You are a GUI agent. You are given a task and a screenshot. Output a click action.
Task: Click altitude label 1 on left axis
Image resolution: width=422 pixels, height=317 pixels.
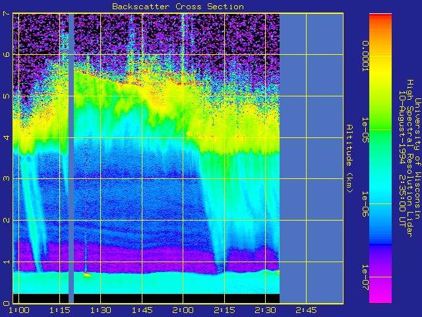pyautogui.click(x=6, y=262)
